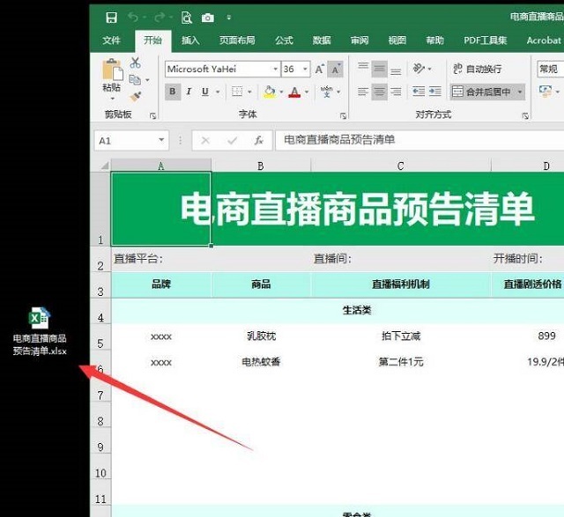The height and width of the screenshot is (517, 564).
Task: Toggle Bold formatting button
Action: click(x=173, y=92)
